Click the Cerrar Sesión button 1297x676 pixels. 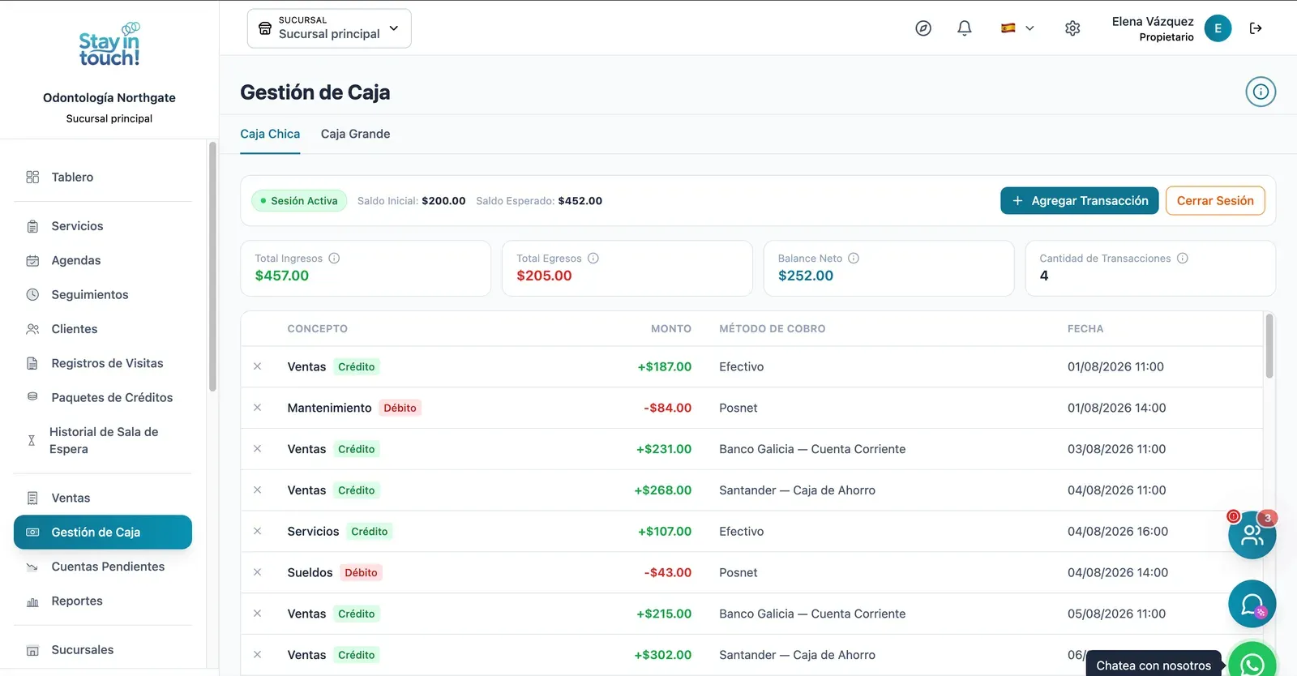click(x=1215, y=201)
